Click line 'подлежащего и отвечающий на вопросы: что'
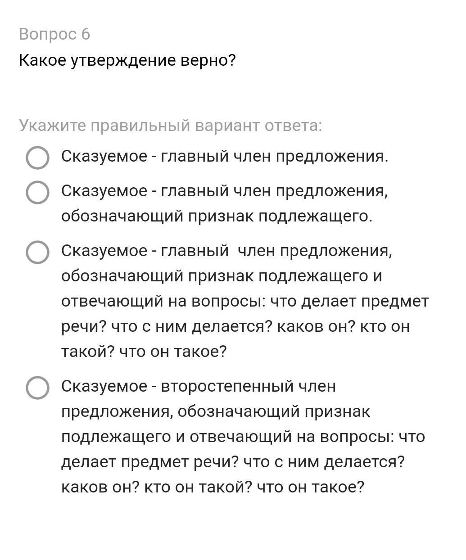 click(243, 437)
